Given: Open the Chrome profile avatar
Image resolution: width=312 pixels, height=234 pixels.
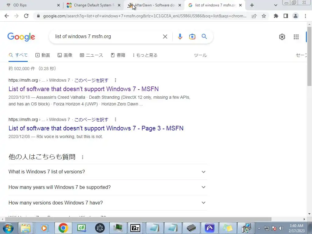Looking at the screenshot, I should (296, 16).
